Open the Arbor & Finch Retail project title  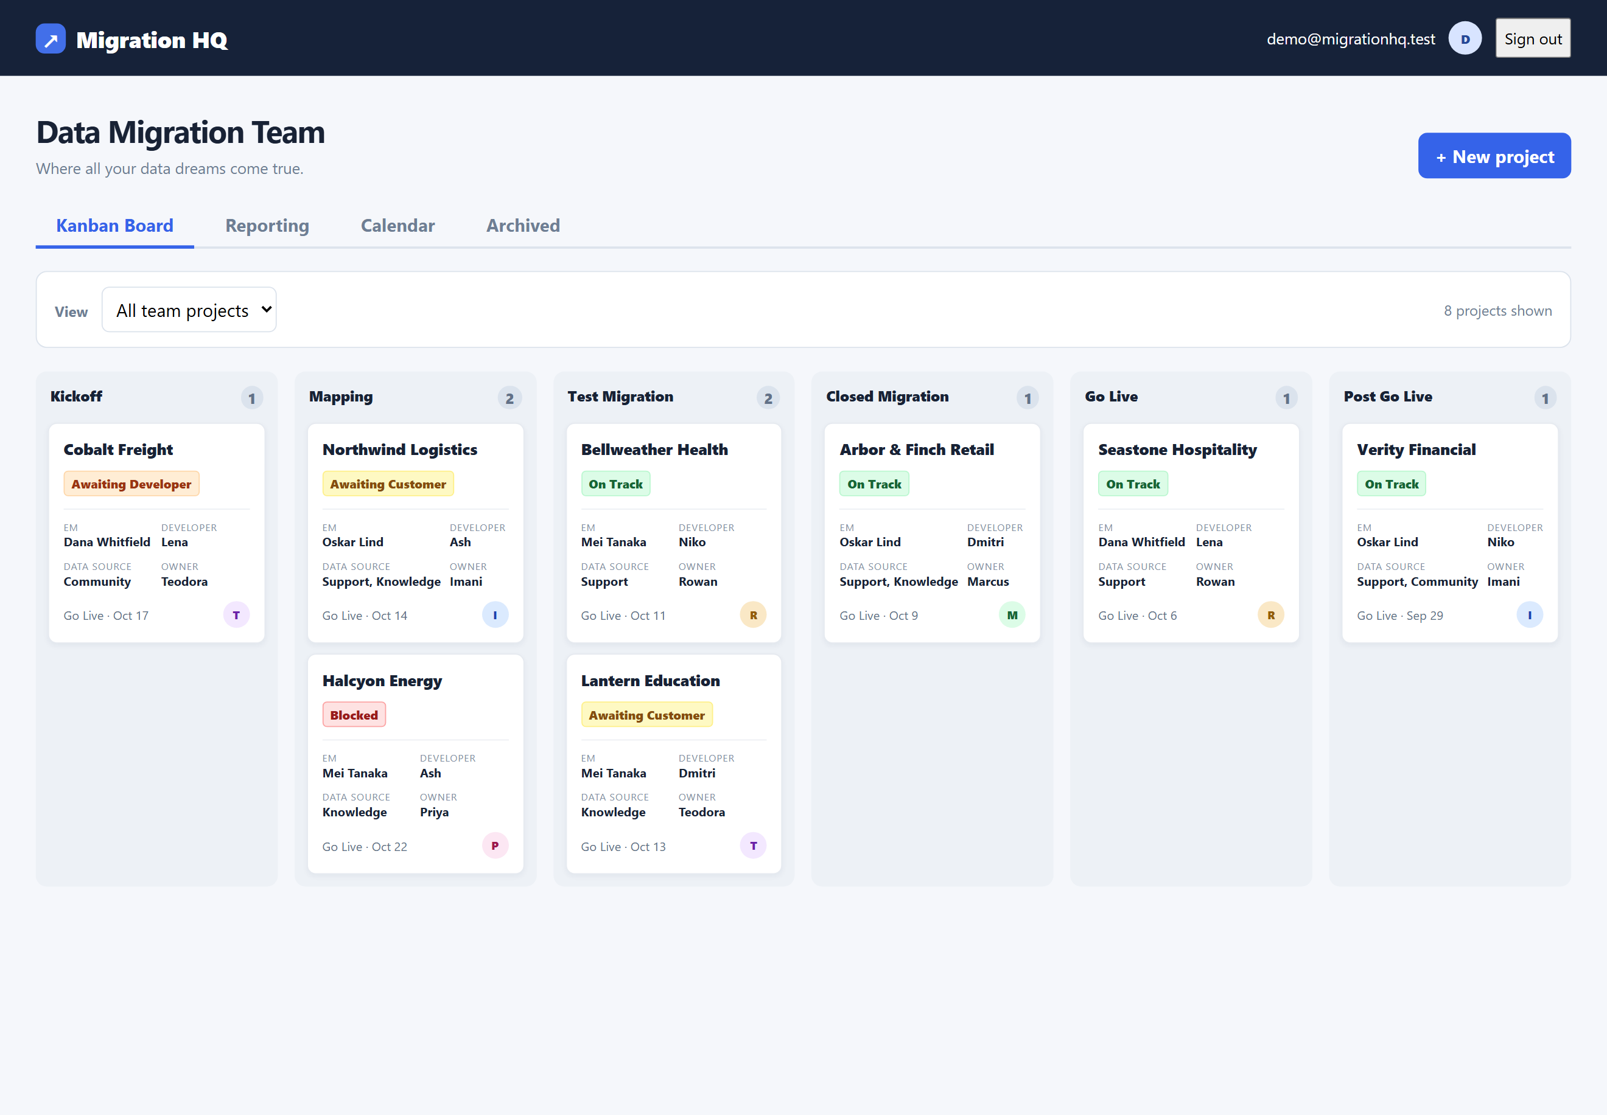(916, 449)
